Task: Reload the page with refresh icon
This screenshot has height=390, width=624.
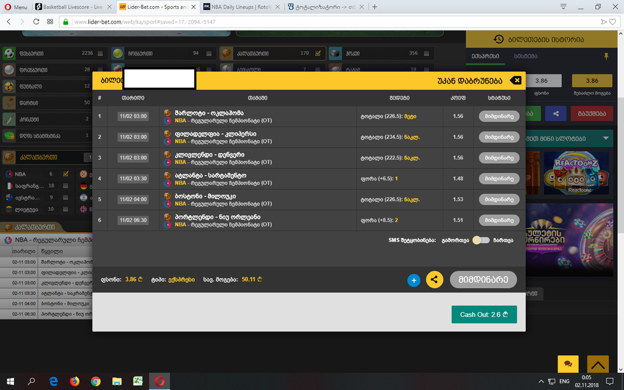Action: [x=36, y=21]
